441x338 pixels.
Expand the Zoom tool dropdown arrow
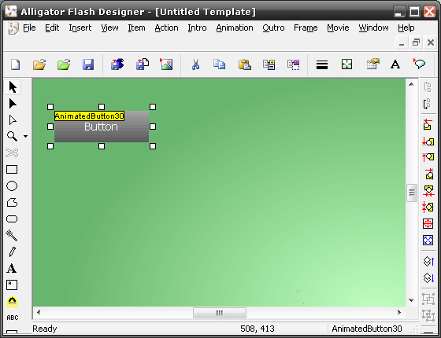click(25, 137)
